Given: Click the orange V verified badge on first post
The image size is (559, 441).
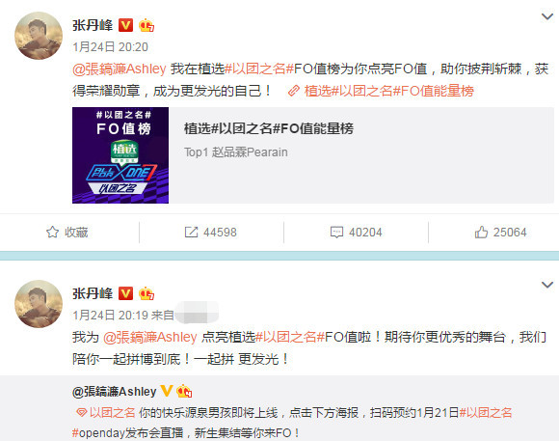Looking at the screenshot, I should click(x=125, y=25).
